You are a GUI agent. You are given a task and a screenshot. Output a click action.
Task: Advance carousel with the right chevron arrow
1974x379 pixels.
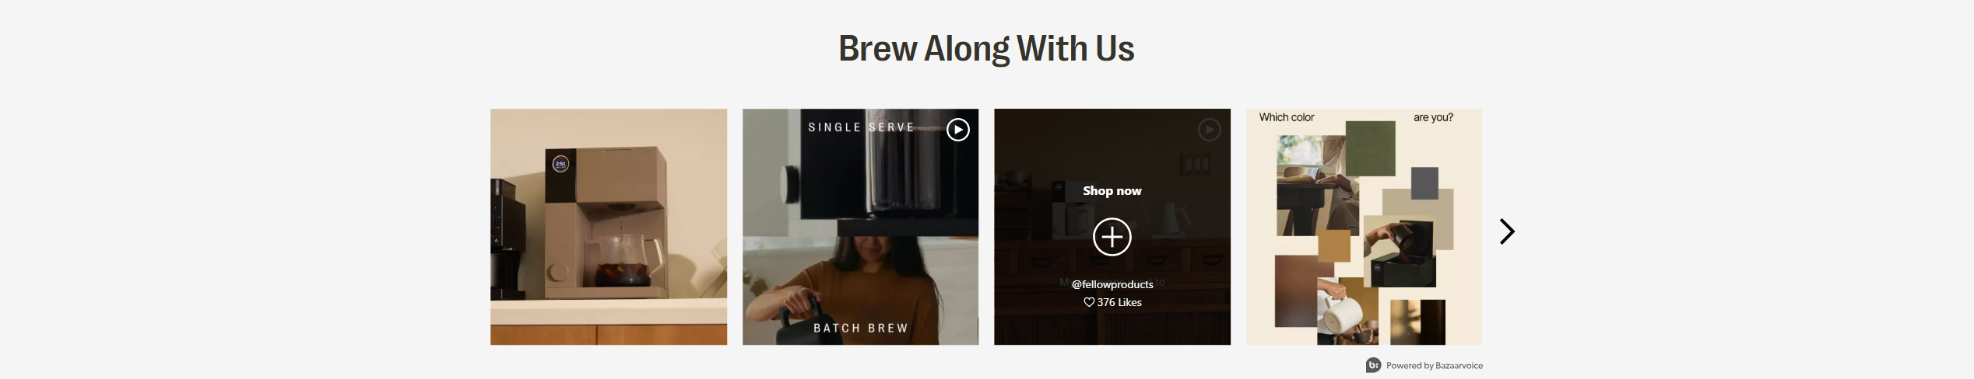pos(1507,231)
